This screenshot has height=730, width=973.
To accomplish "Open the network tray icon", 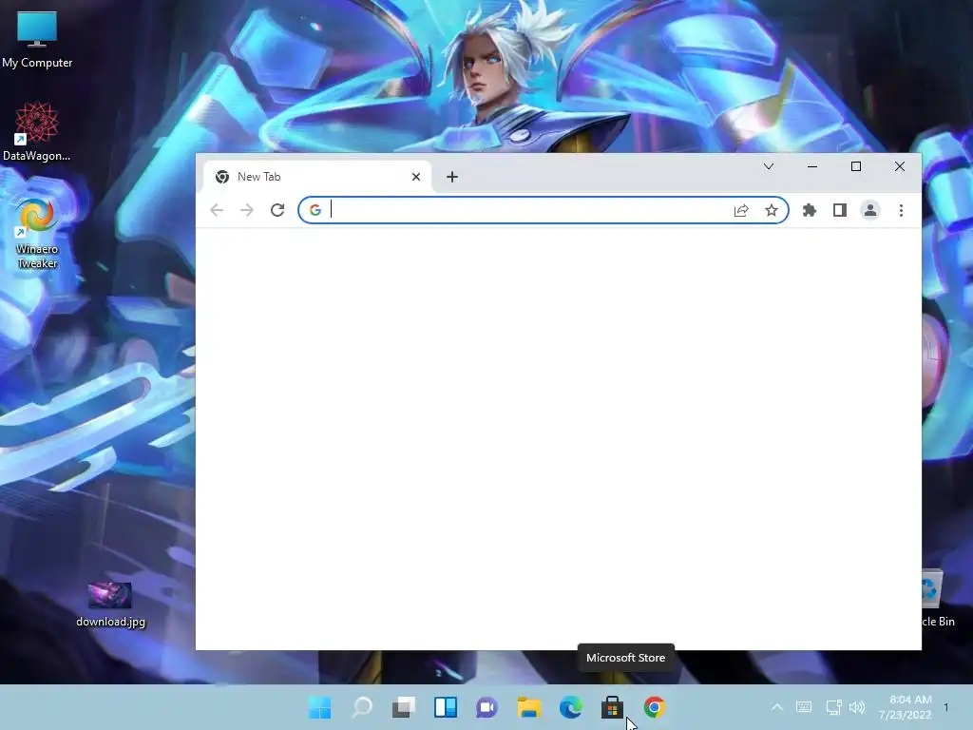I will (833, 707).
